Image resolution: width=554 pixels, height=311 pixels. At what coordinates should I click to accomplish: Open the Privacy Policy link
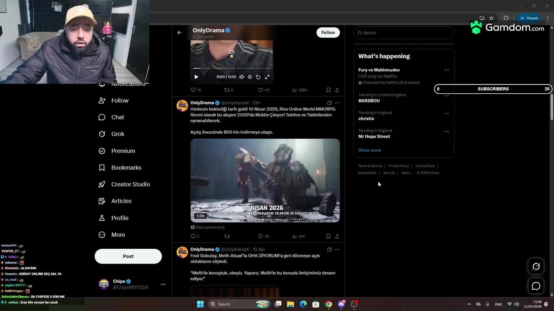pyautogui.click(x=399, y=166)
